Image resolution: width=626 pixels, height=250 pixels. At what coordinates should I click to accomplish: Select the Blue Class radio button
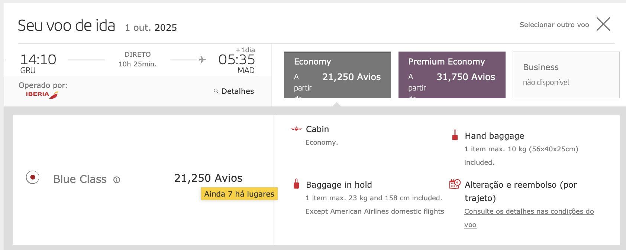[x=33, y=177]
